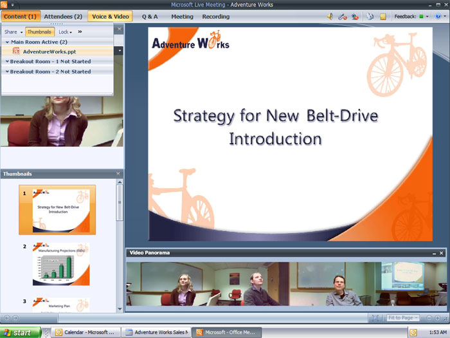Toggle the muted microphone icon

click(343, 17)
